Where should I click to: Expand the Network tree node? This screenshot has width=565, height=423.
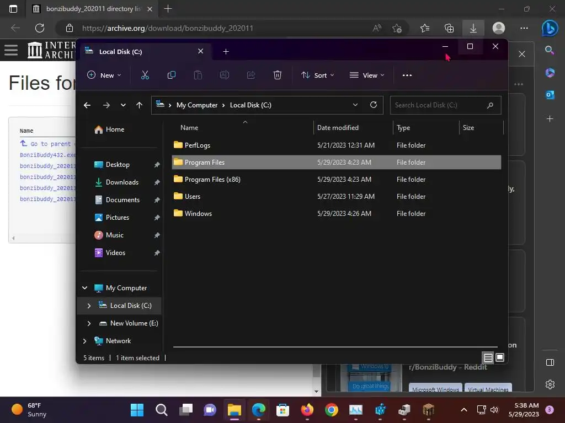84,340
